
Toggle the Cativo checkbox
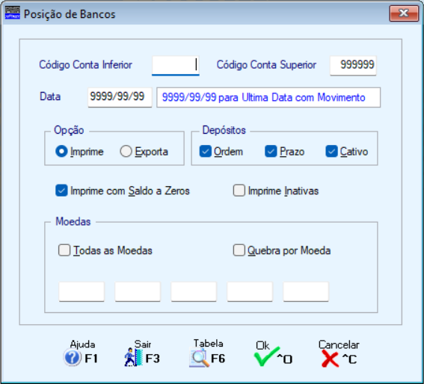331,152
